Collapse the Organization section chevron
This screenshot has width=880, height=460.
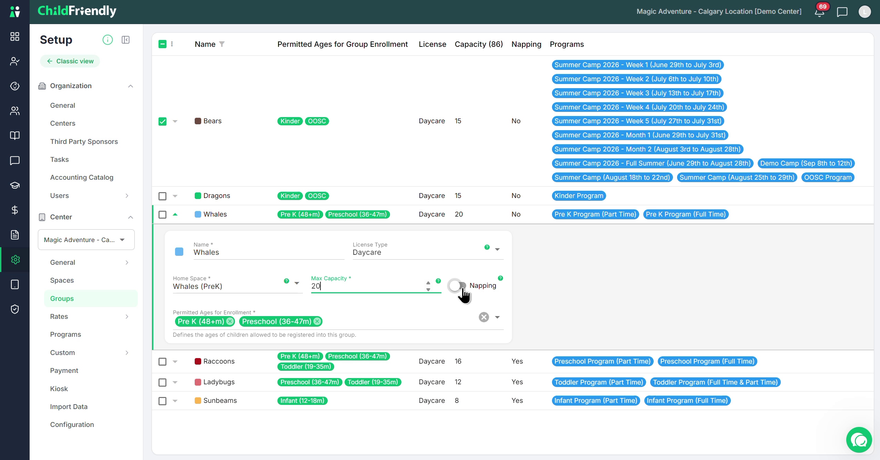(131, 86)
